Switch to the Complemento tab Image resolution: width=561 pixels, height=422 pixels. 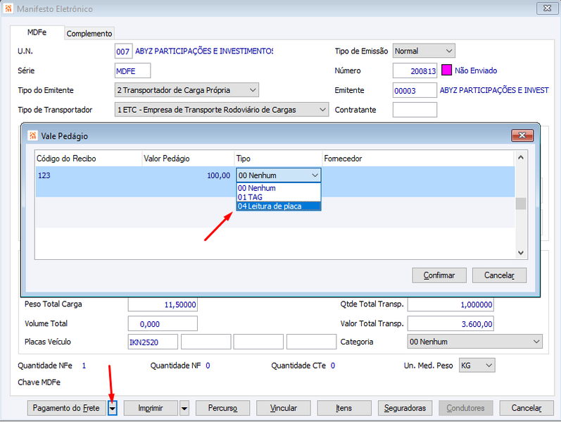pyautogui.click(x=89, y=33)
